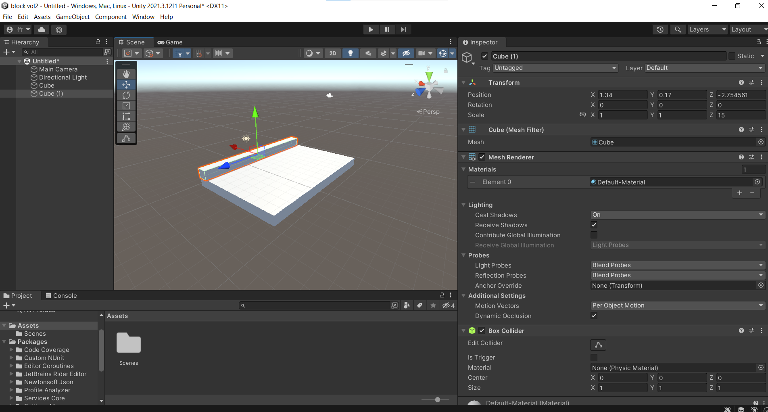Image resolution: width=768 pixels, height=412 pixels.
Task: Select Directional Light in Hierarchy
Action: 63,77
